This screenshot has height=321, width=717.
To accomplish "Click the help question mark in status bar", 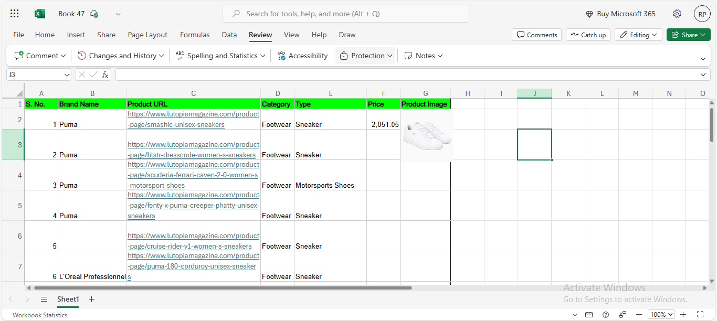I will pyautogui.click(x=606, y=315).
